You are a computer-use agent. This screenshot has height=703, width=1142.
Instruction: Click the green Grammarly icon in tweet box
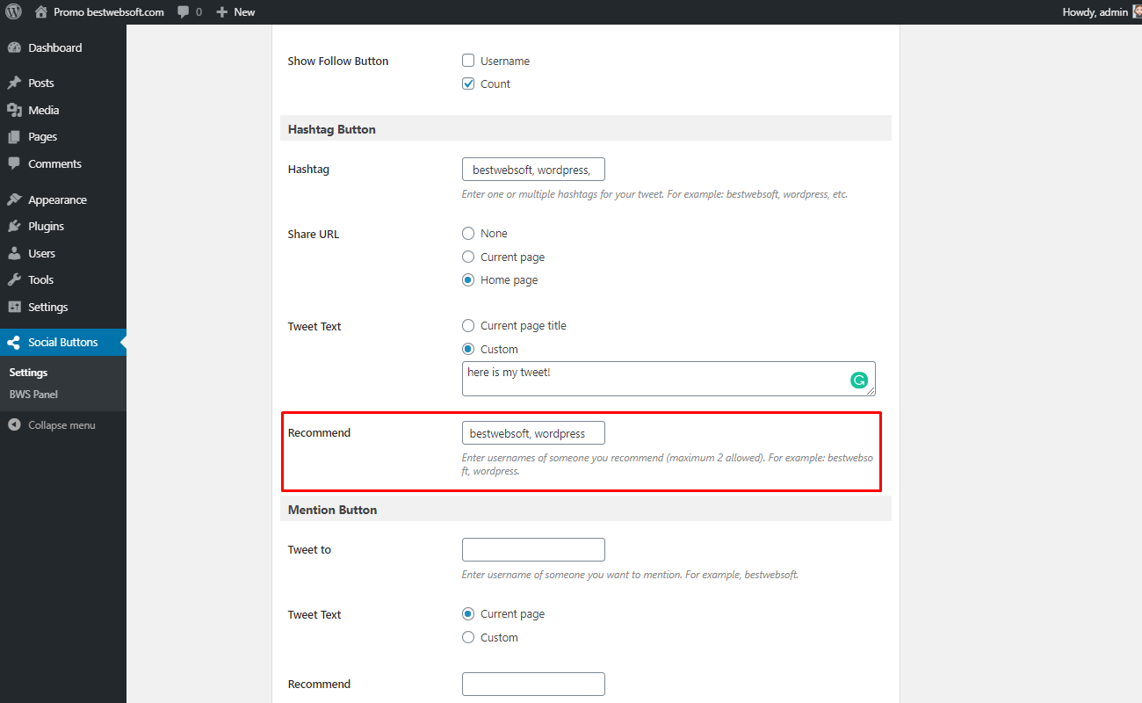pyautogui.click(x=859, y=380)
